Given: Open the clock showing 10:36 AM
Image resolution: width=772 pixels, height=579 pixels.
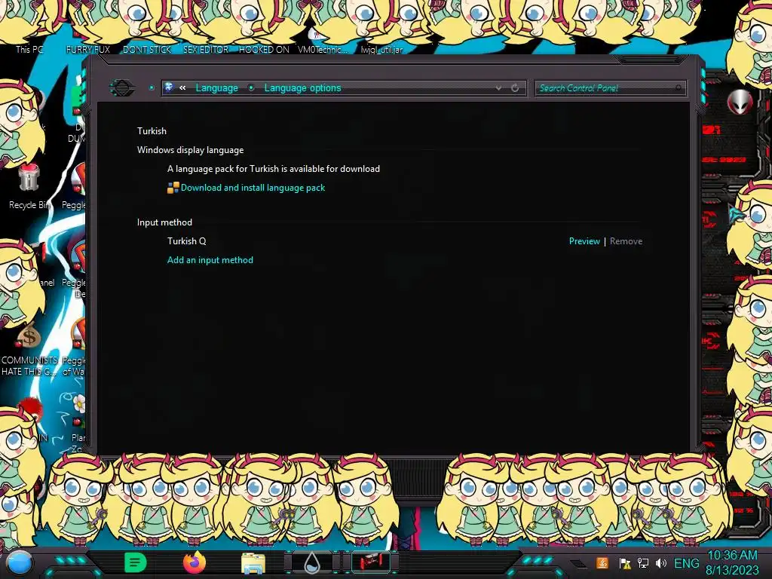Looking at the screenshot, I should (732, 562).
